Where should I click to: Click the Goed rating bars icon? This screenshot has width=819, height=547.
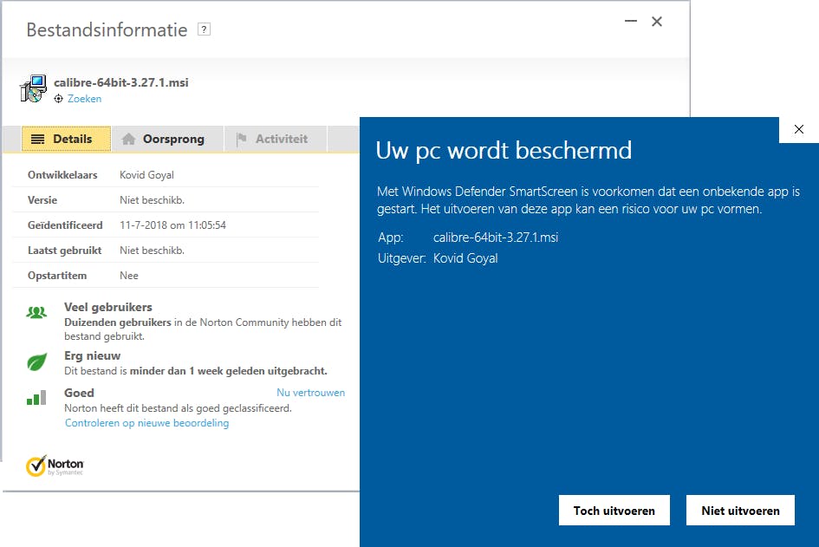click(36, 399)
